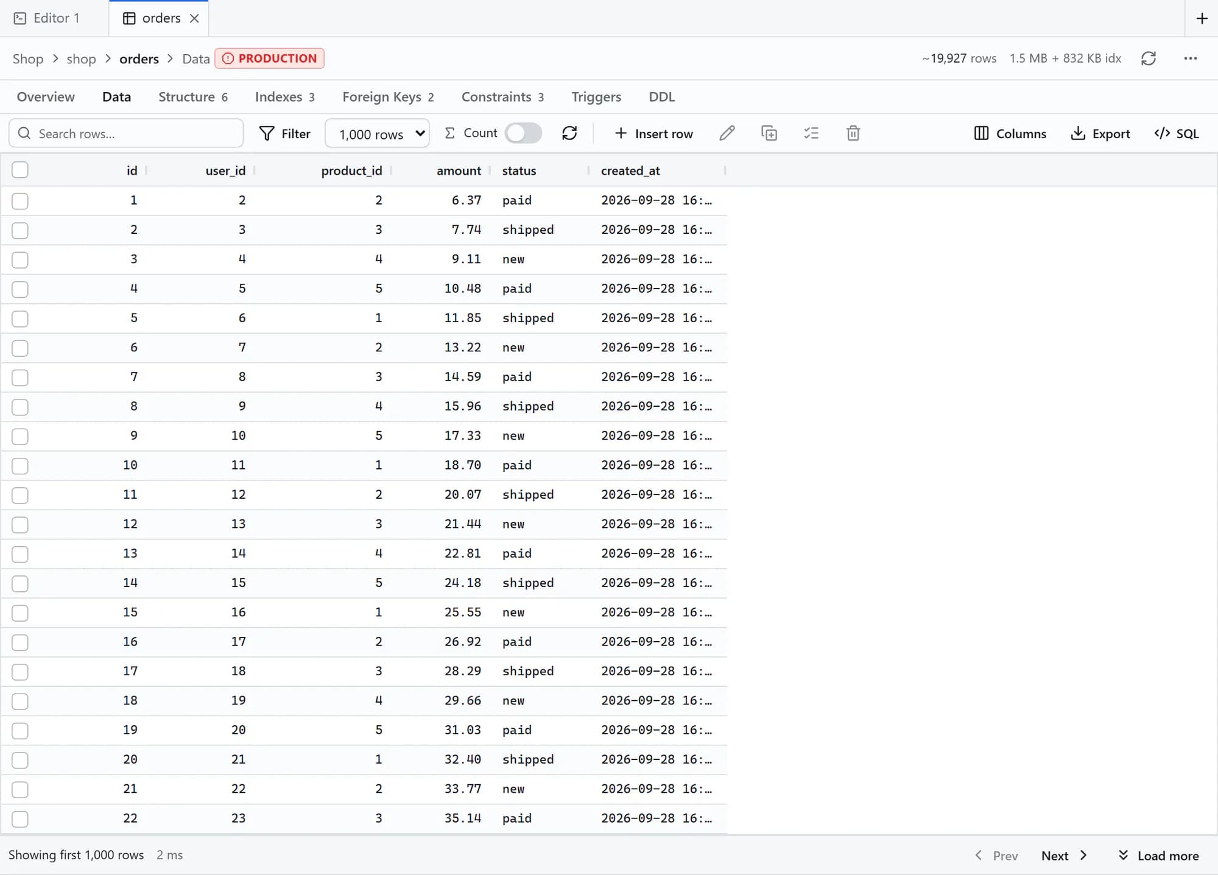Open the Foreign Keys tab

tap(388, 97)
